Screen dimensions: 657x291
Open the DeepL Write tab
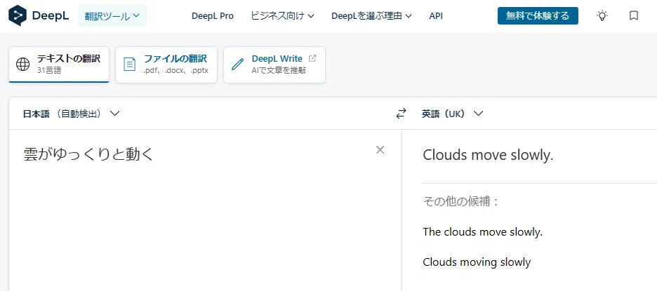coord(274,65)
